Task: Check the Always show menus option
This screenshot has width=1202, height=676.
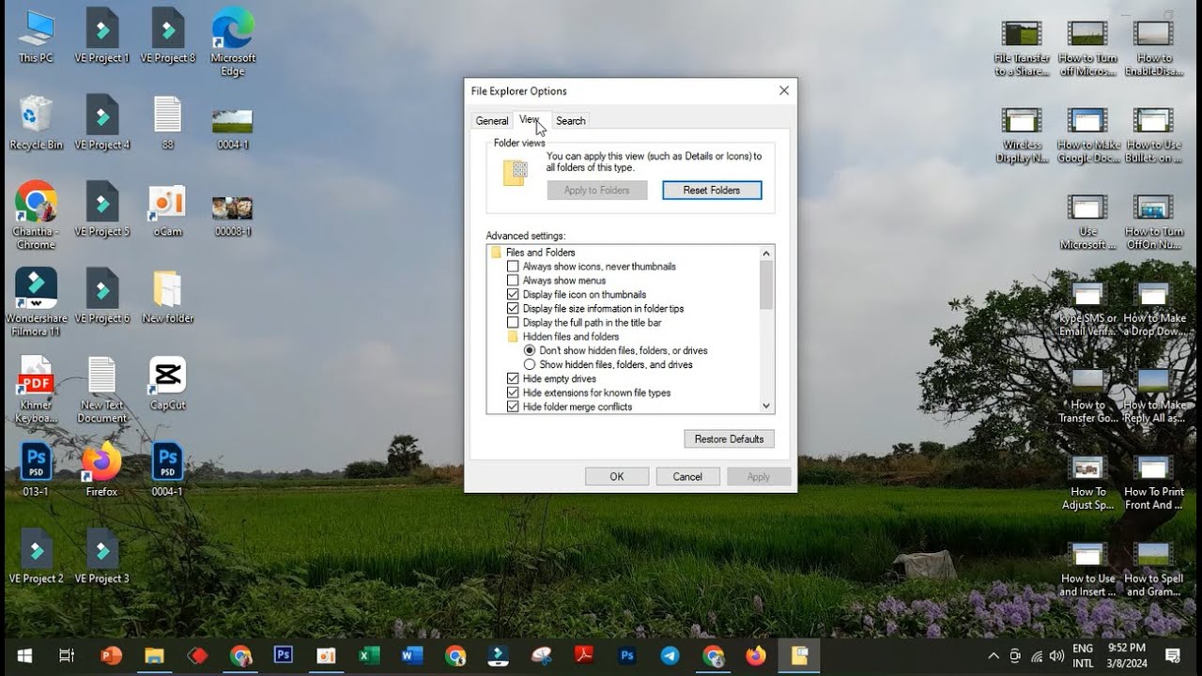Action: pos(513,281)
